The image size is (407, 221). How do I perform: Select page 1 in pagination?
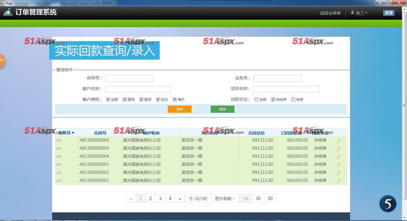click(x=141, y=198)
